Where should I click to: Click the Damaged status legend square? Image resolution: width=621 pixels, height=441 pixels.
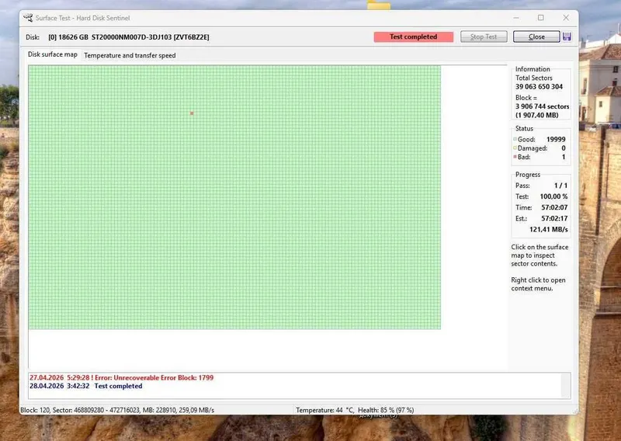pyautogui.click(x=515, y=148)
